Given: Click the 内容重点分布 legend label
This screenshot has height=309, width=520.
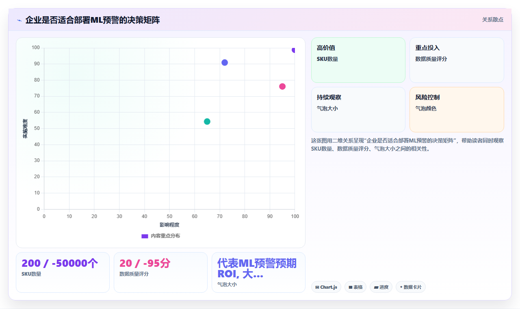Looking at the screenshot, I should pos(165,236).
